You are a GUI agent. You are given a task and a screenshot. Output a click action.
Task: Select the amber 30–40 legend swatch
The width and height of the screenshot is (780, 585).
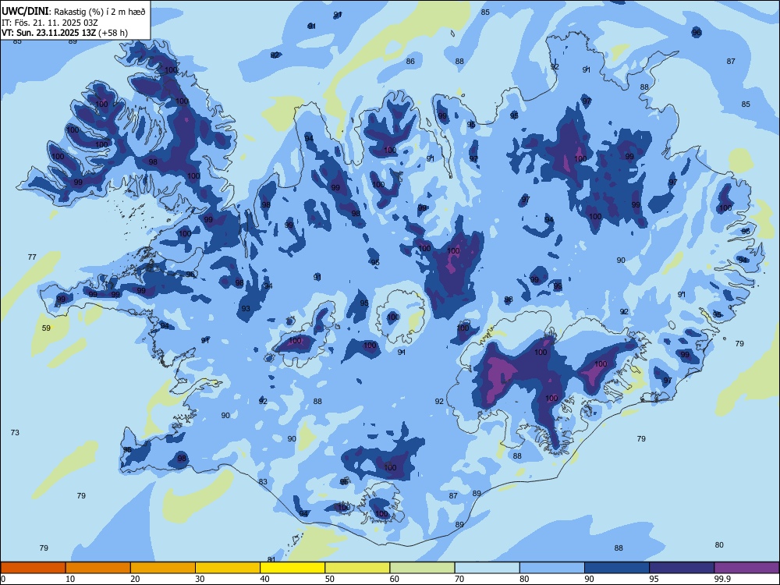pos(228,568)
